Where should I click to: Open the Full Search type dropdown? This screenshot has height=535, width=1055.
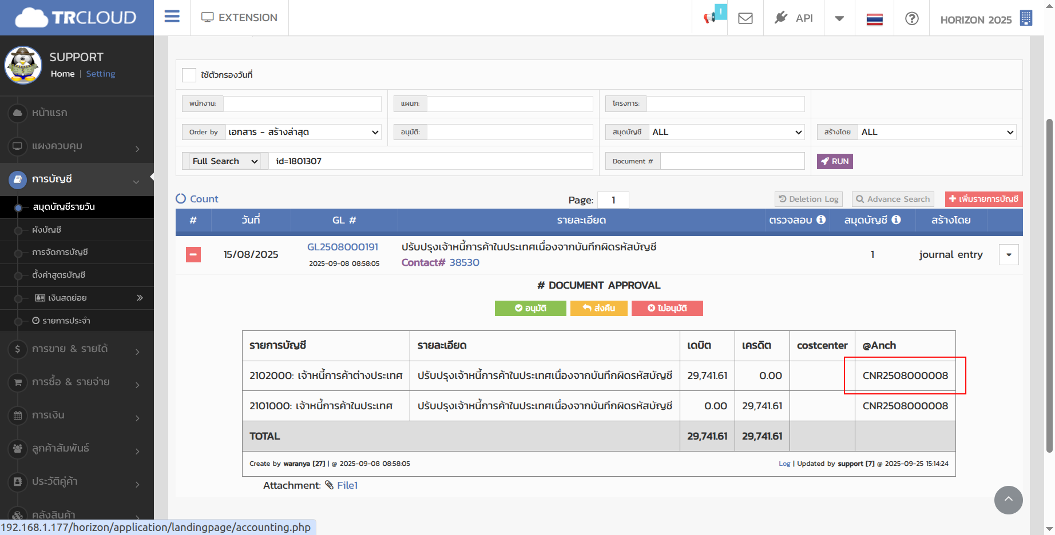tap(224, 161)
